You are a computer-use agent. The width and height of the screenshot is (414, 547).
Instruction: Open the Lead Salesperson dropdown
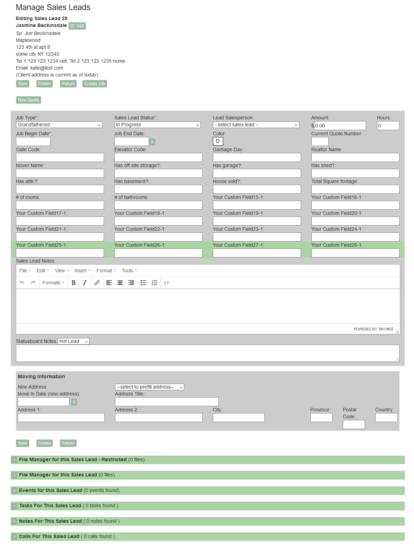pyautogui.click(x=256, y=125)
